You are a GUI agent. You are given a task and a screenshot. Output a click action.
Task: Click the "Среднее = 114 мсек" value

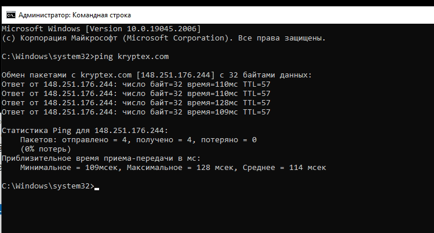point(285,168)
